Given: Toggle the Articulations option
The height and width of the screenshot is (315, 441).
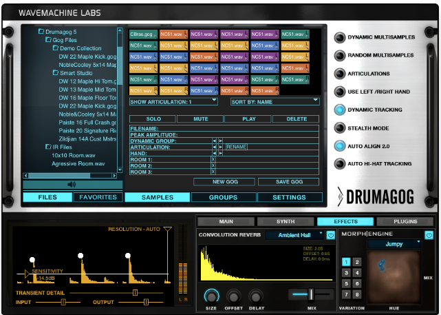Looking at the screenshot, I should click(x=340, y=74).
